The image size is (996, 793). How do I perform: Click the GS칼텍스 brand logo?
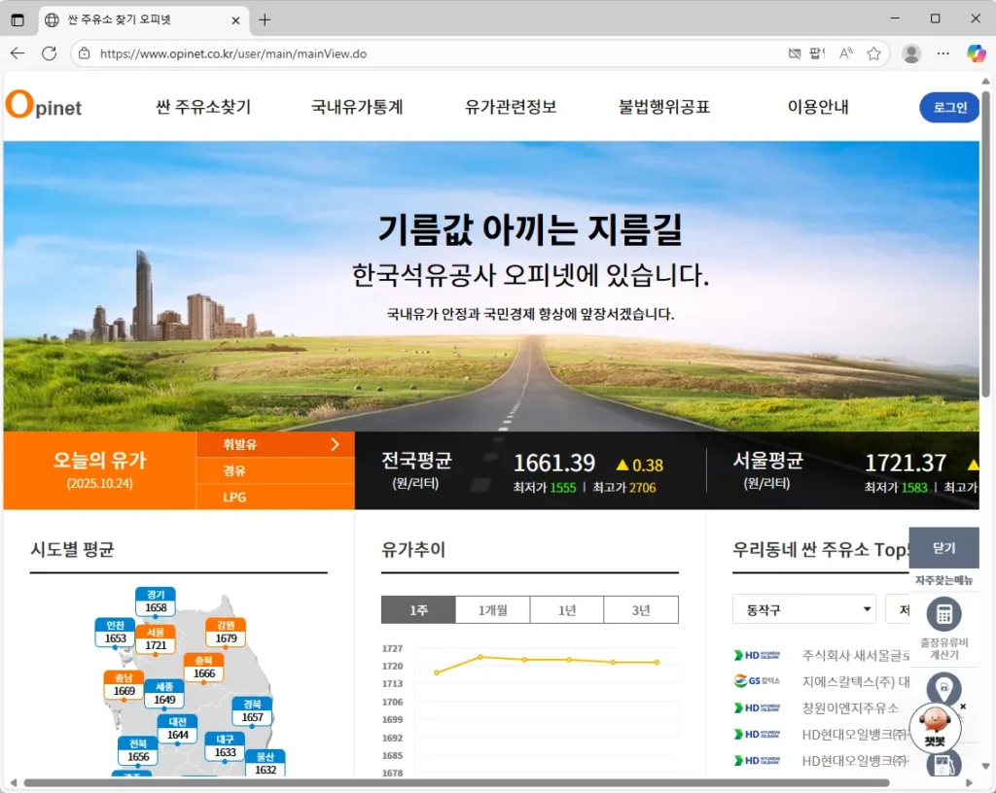tap(755, 680)
